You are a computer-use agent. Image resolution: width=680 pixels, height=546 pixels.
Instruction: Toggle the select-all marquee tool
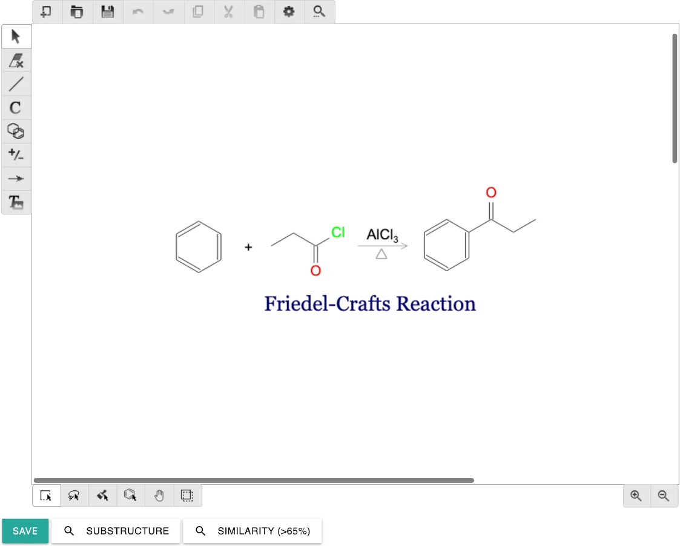[187, 495]
